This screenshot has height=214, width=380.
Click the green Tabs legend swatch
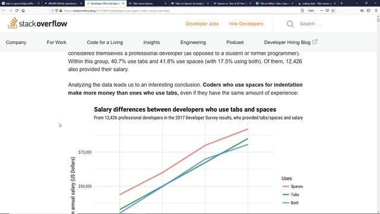(x=286, y=194)
